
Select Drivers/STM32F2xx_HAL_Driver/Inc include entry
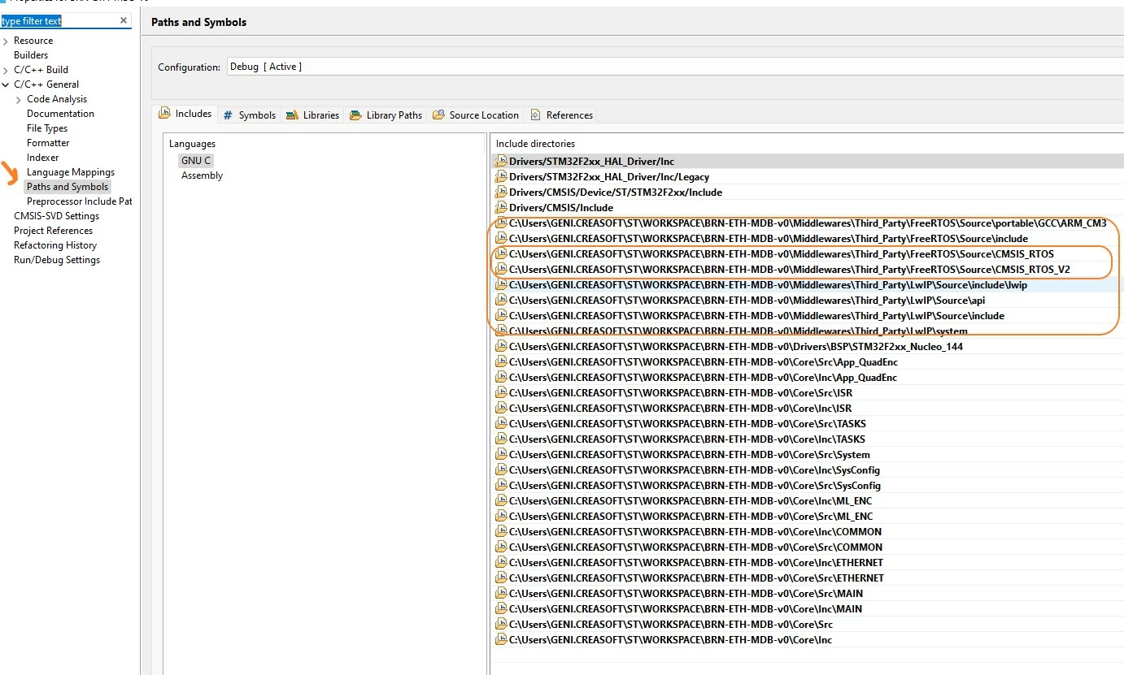click(x=591, y=162)
